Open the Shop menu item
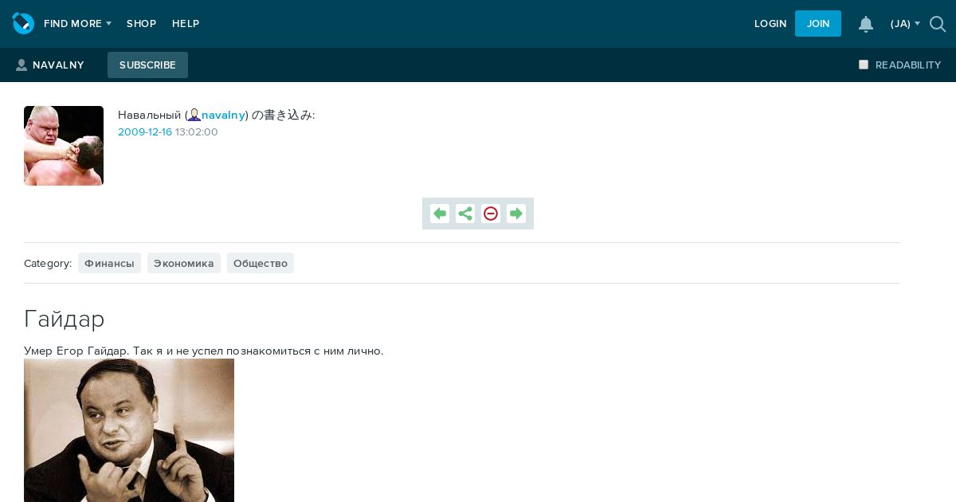Viewport: 956px width, 502px height. click(x=141, y=24)
